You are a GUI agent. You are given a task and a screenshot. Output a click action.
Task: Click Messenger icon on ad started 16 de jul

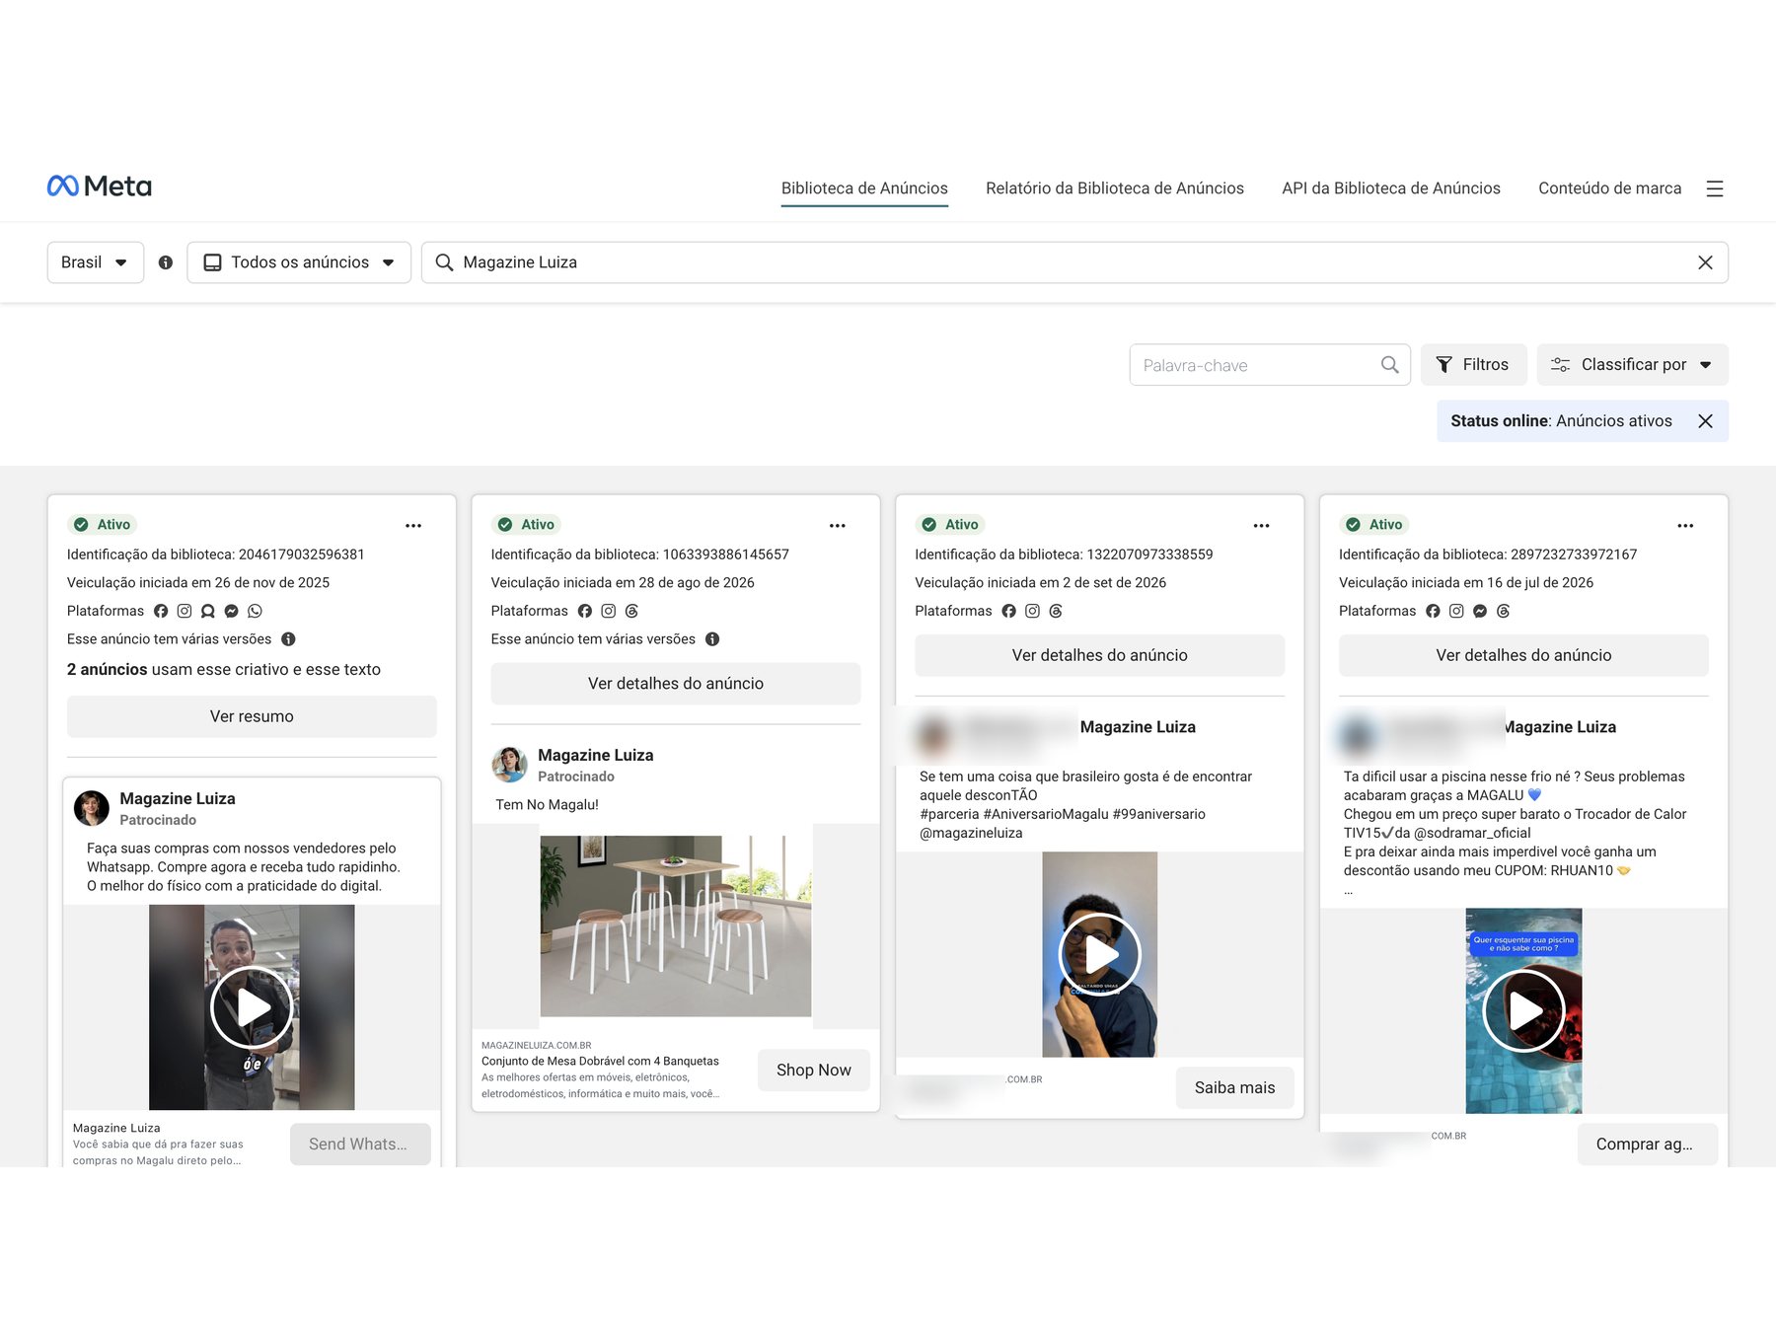(1480, 611)
